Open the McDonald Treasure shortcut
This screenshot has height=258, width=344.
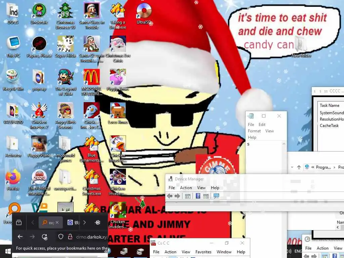point(92,83)
